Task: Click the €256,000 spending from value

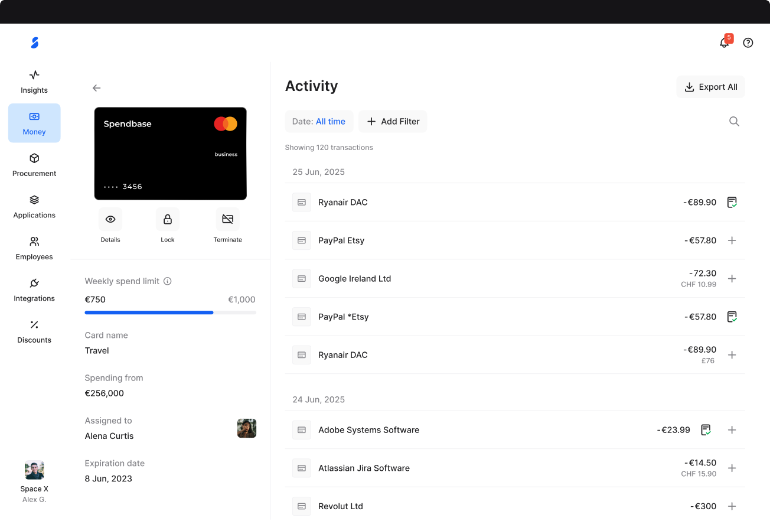Action: (105, 393)
